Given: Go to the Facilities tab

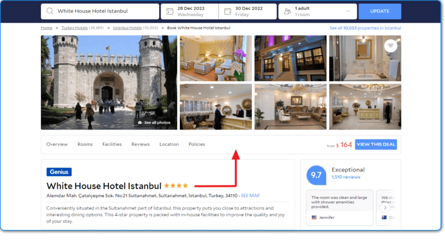Looking at the screenshot, I should click(x=112, y=144).
